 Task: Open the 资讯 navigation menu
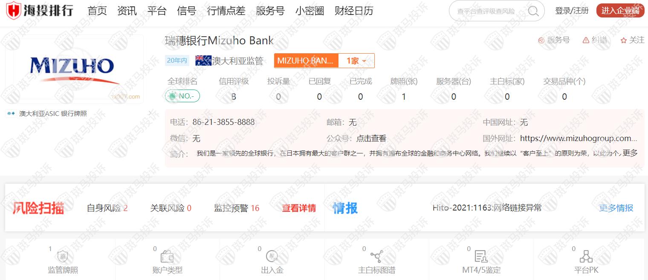[x=127, y=11]
